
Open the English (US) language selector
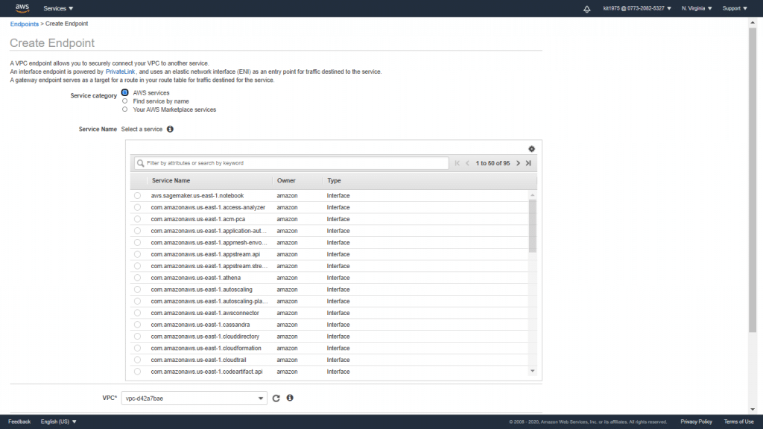[58, 422]
